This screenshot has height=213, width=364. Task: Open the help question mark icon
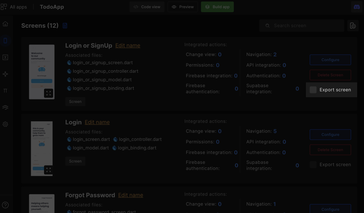tap(5, 205)
